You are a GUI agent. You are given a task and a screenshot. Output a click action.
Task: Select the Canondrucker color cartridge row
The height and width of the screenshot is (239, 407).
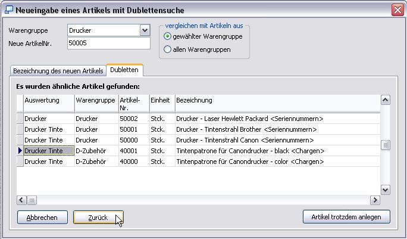pyautogui.click(x=249, y=162)
